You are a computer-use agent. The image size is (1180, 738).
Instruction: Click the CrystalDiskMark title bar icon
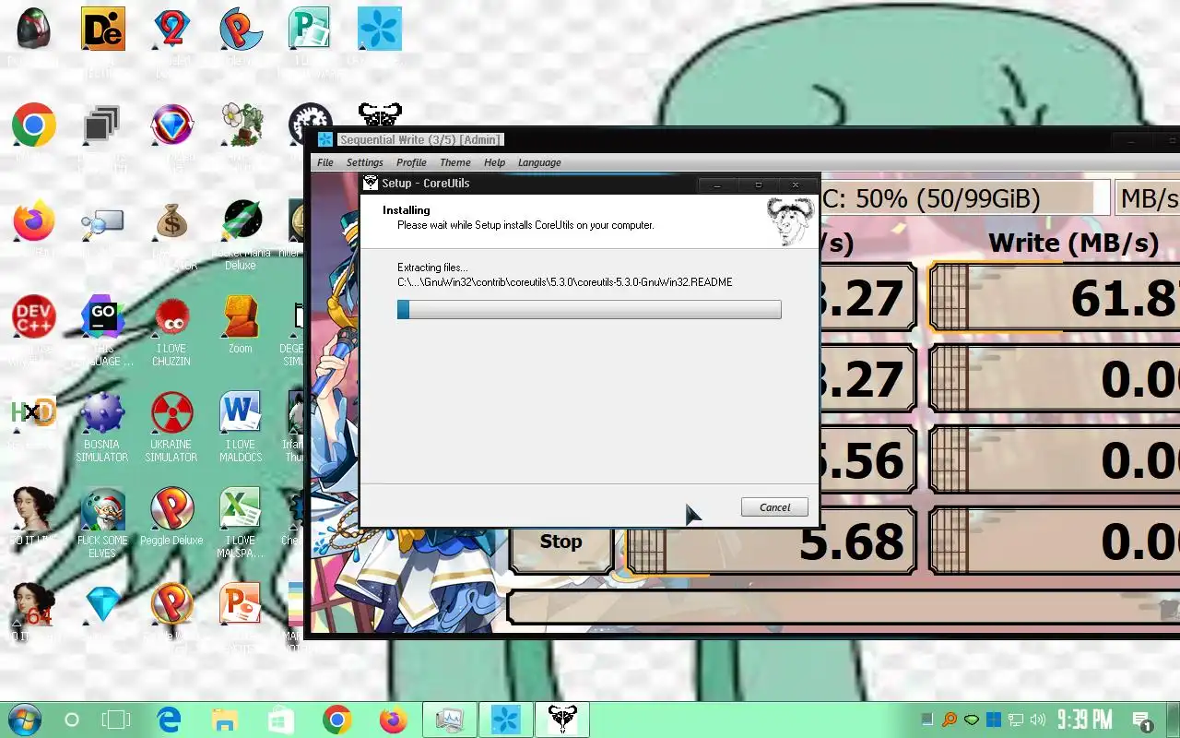(x=324, y=140)
